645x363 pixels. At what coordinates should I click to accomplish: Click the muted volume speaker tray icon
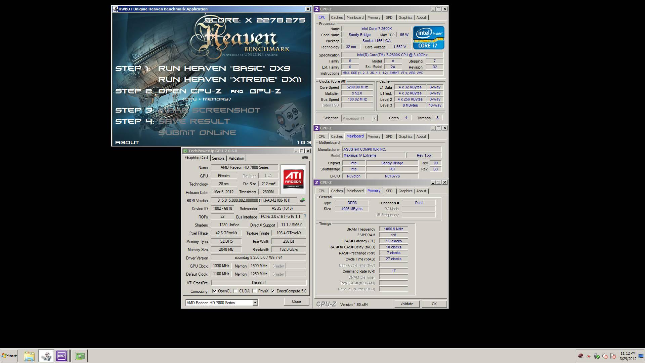pos(605,356)
